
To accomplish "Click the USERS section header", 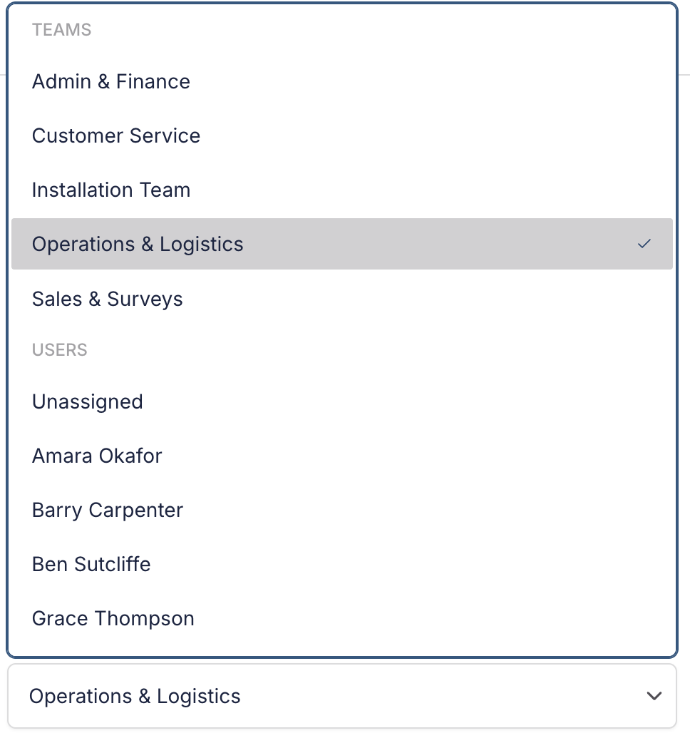I will click(x=60, y=349).
